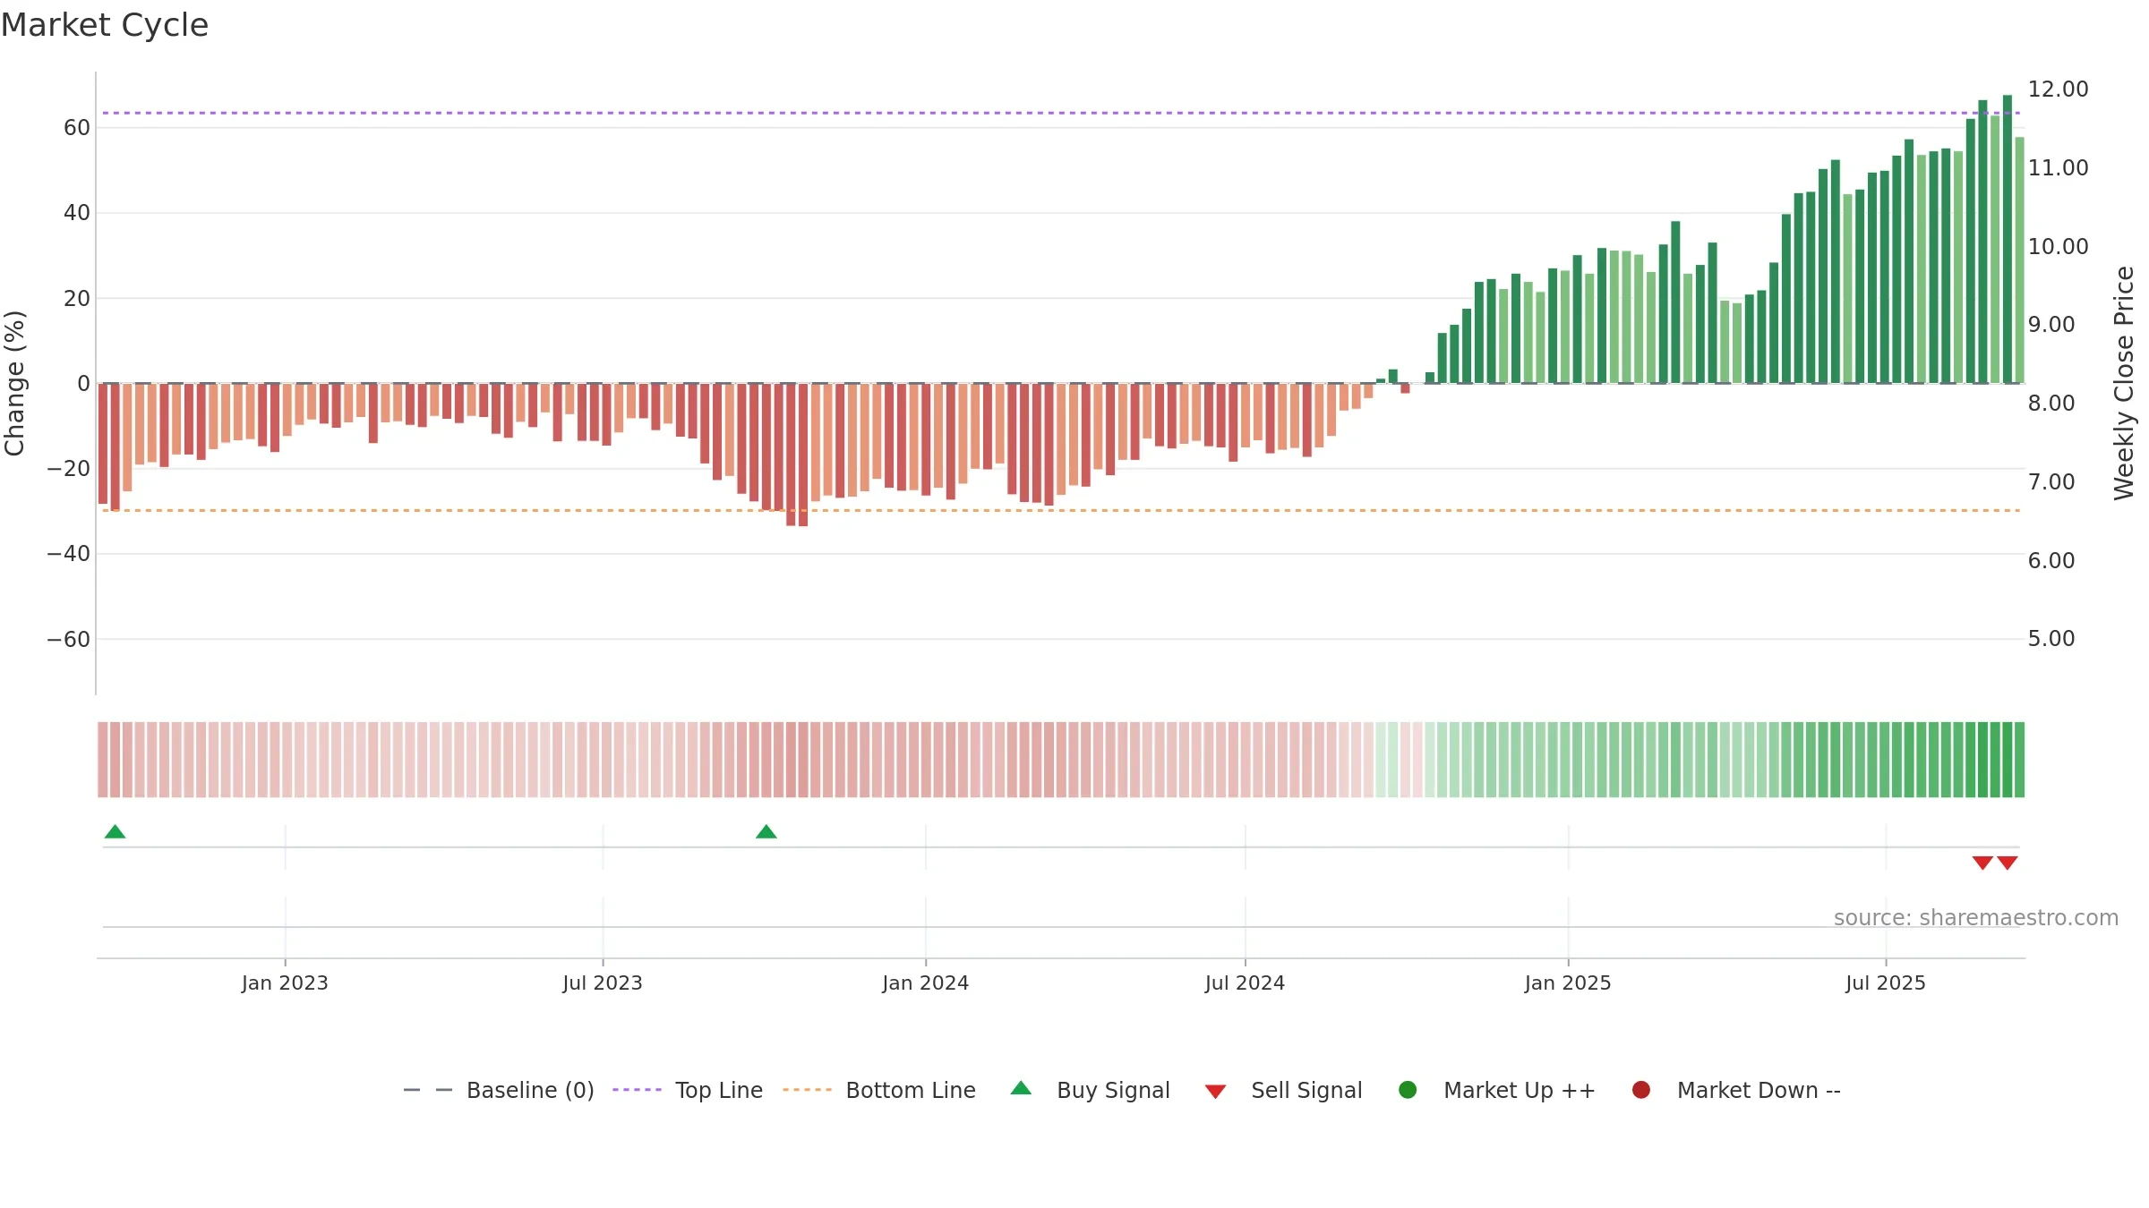Click the Jul 2023 axis label
This screenshot has width=2149, height=1208.
click(x=603, y=983)
